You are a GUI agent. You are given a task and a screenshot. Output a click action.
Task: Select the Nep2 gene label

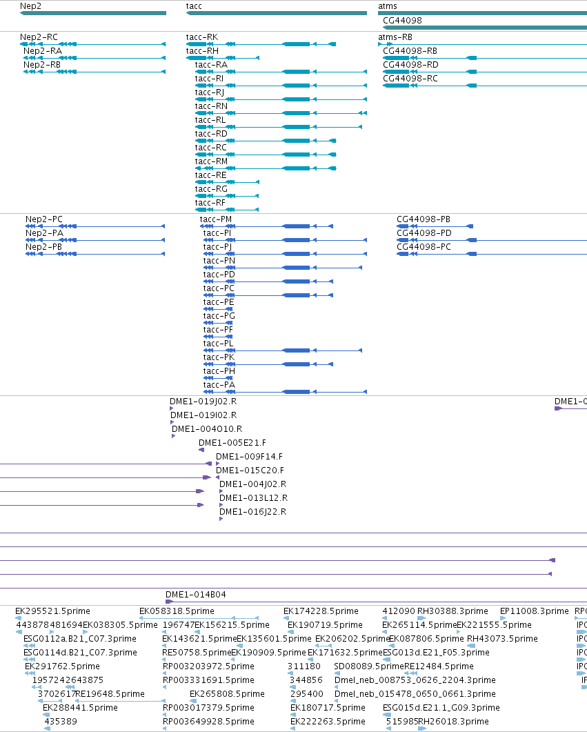[30, 6]
